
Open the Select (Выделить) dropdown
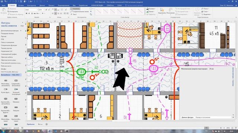point(206,14)
